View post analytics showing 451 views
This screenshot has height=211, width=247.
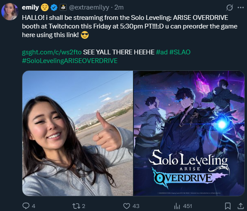(x=183, y=206)
